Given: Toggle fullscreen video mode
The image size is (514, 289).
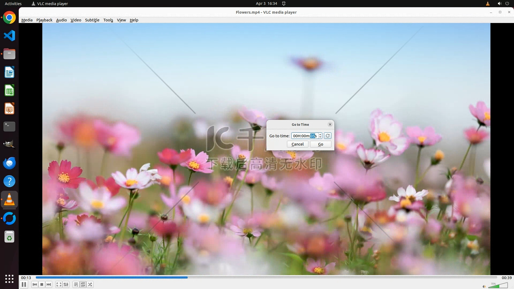Looking at the screenshot, I should click(59, 284).
